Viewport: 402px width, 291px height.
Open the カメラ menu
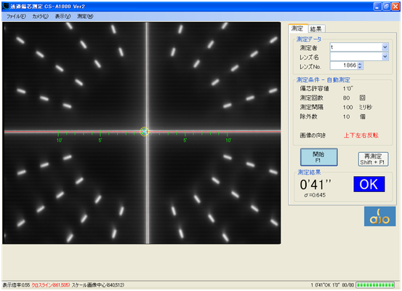(x=40, y=17)
